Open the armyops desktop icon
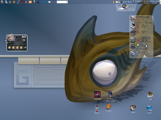Viewport: 161px width, 120px height. pyautogui.click(x=97, y=95)
